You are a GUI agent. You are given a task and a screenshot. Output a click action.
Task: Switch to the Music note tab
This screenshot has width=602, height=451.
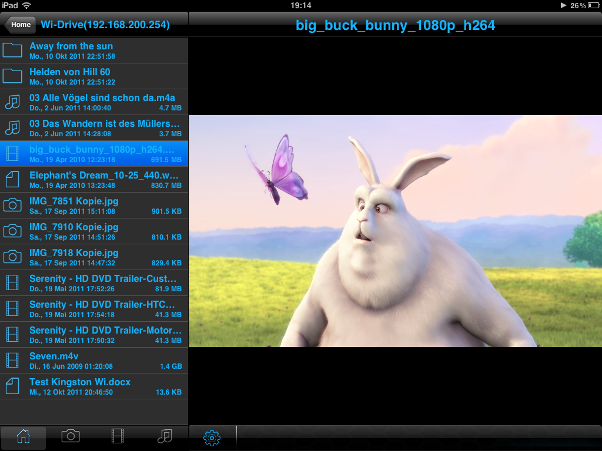click(165, 436)
